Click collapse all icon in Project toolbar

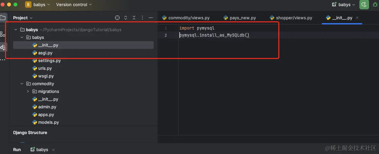click(134, 18)
